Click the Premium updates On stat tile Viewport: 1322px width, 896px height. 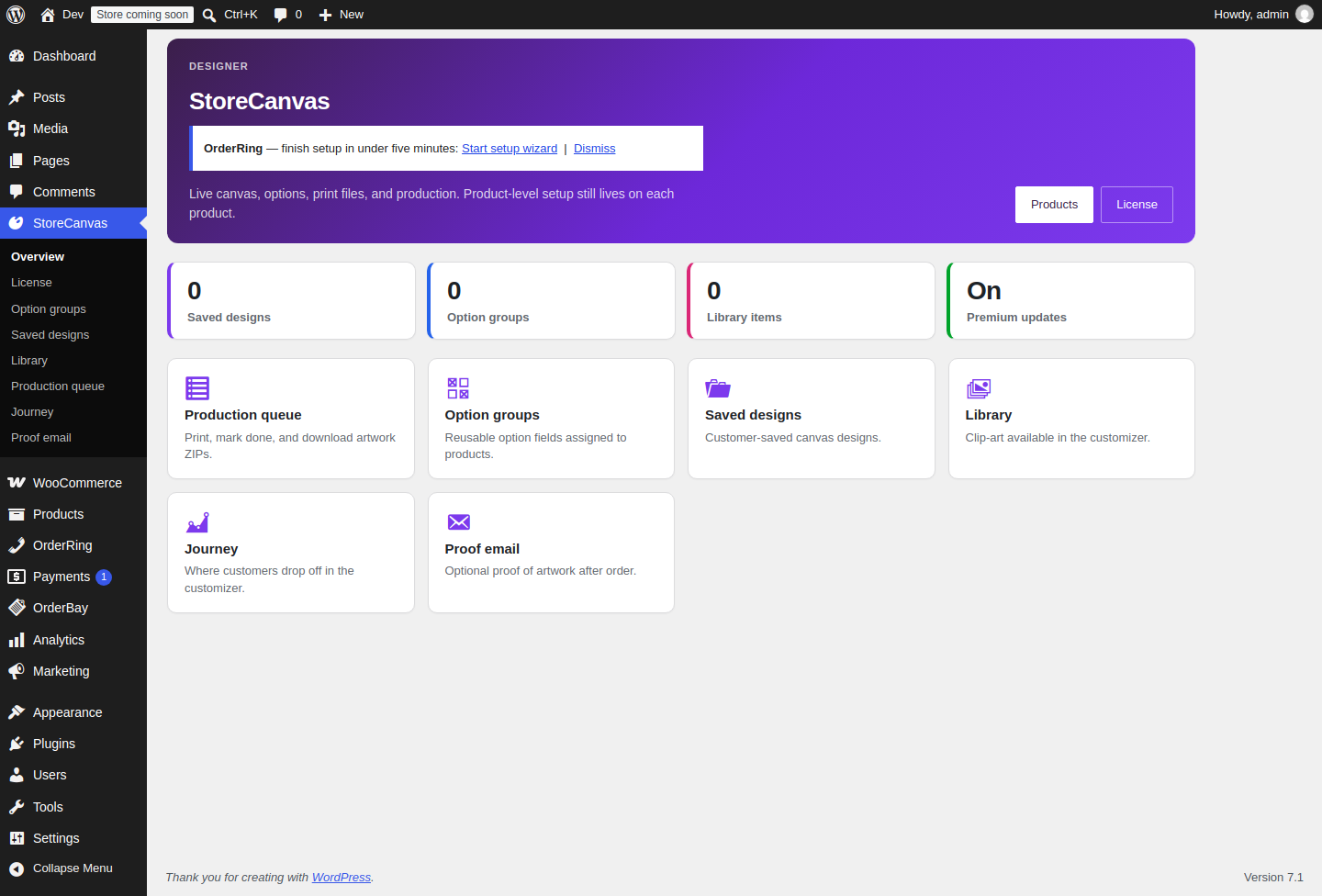[1070, 301]
